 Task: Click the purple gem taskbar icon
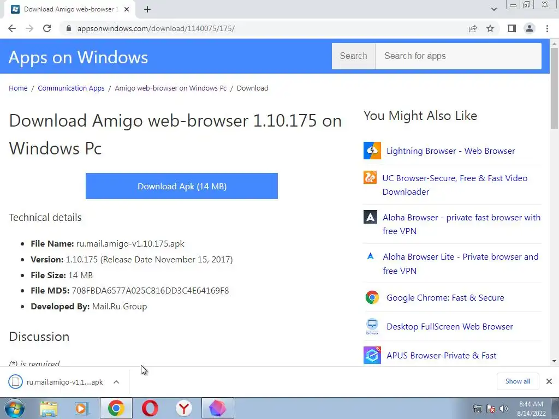point(217,408)
